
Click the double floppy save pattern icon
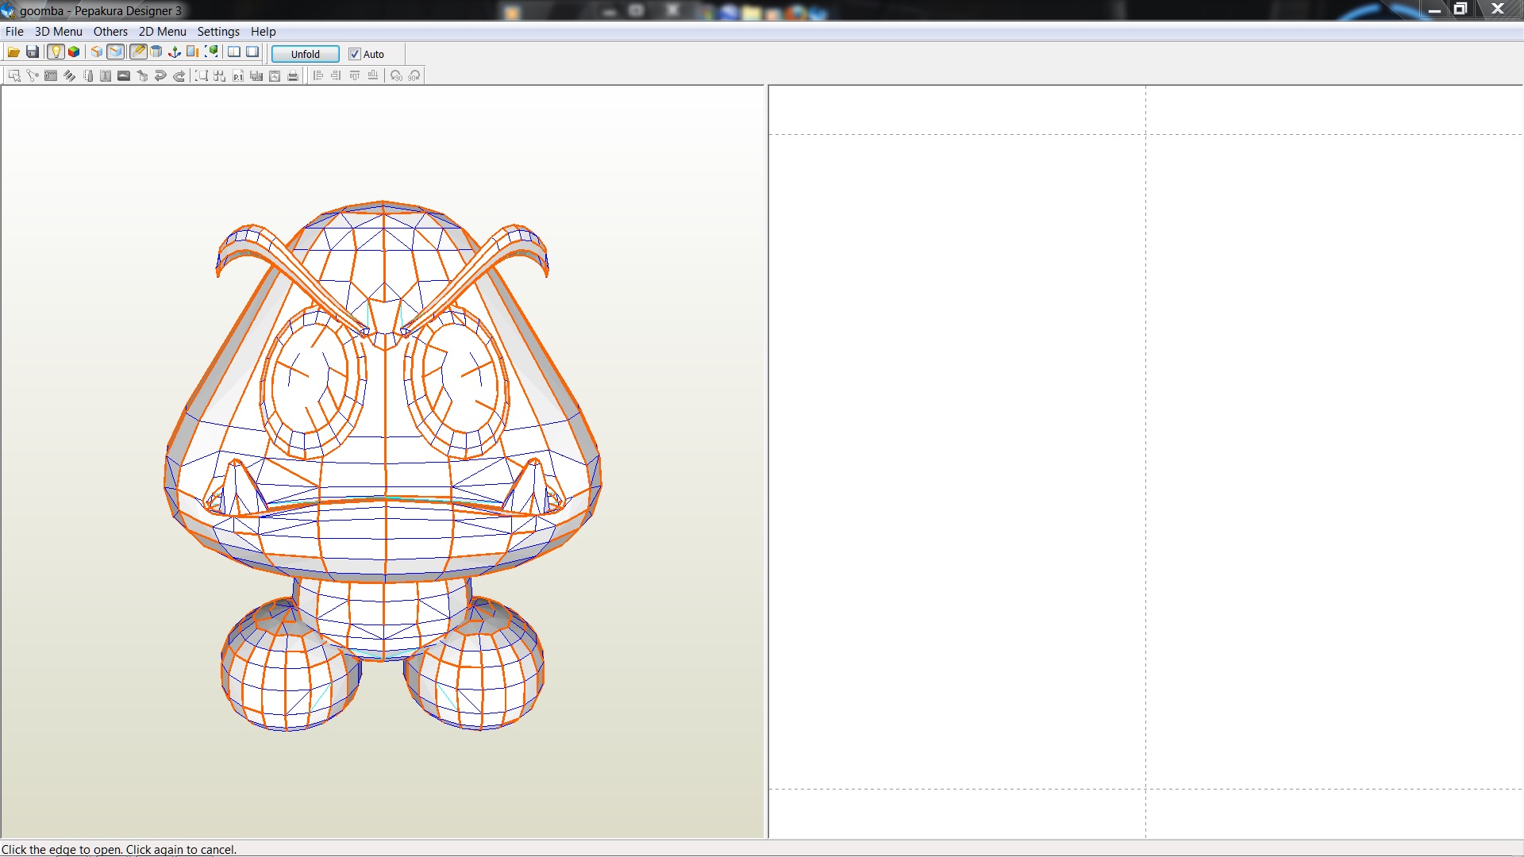coord(256,76)
